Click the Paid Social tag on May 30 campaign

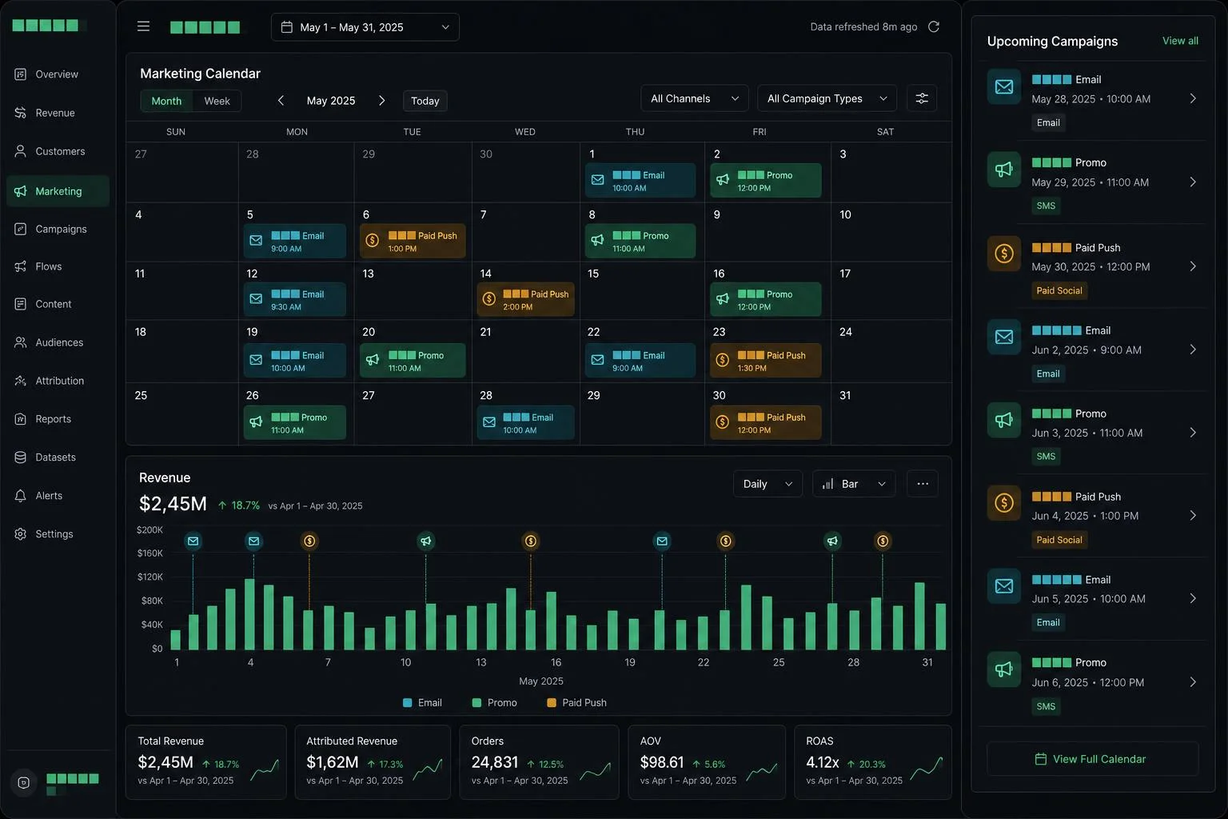(x=1059, y=290)
